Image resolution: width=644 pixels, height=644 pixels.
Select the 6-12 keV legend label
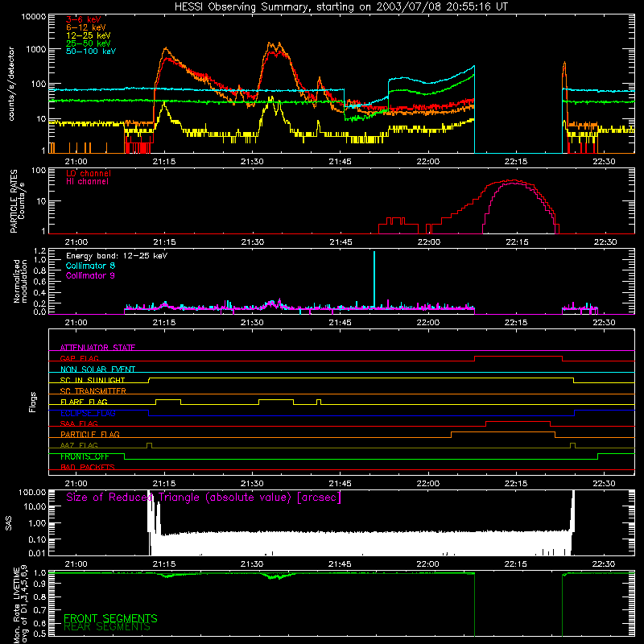click(x=86, y=27)
